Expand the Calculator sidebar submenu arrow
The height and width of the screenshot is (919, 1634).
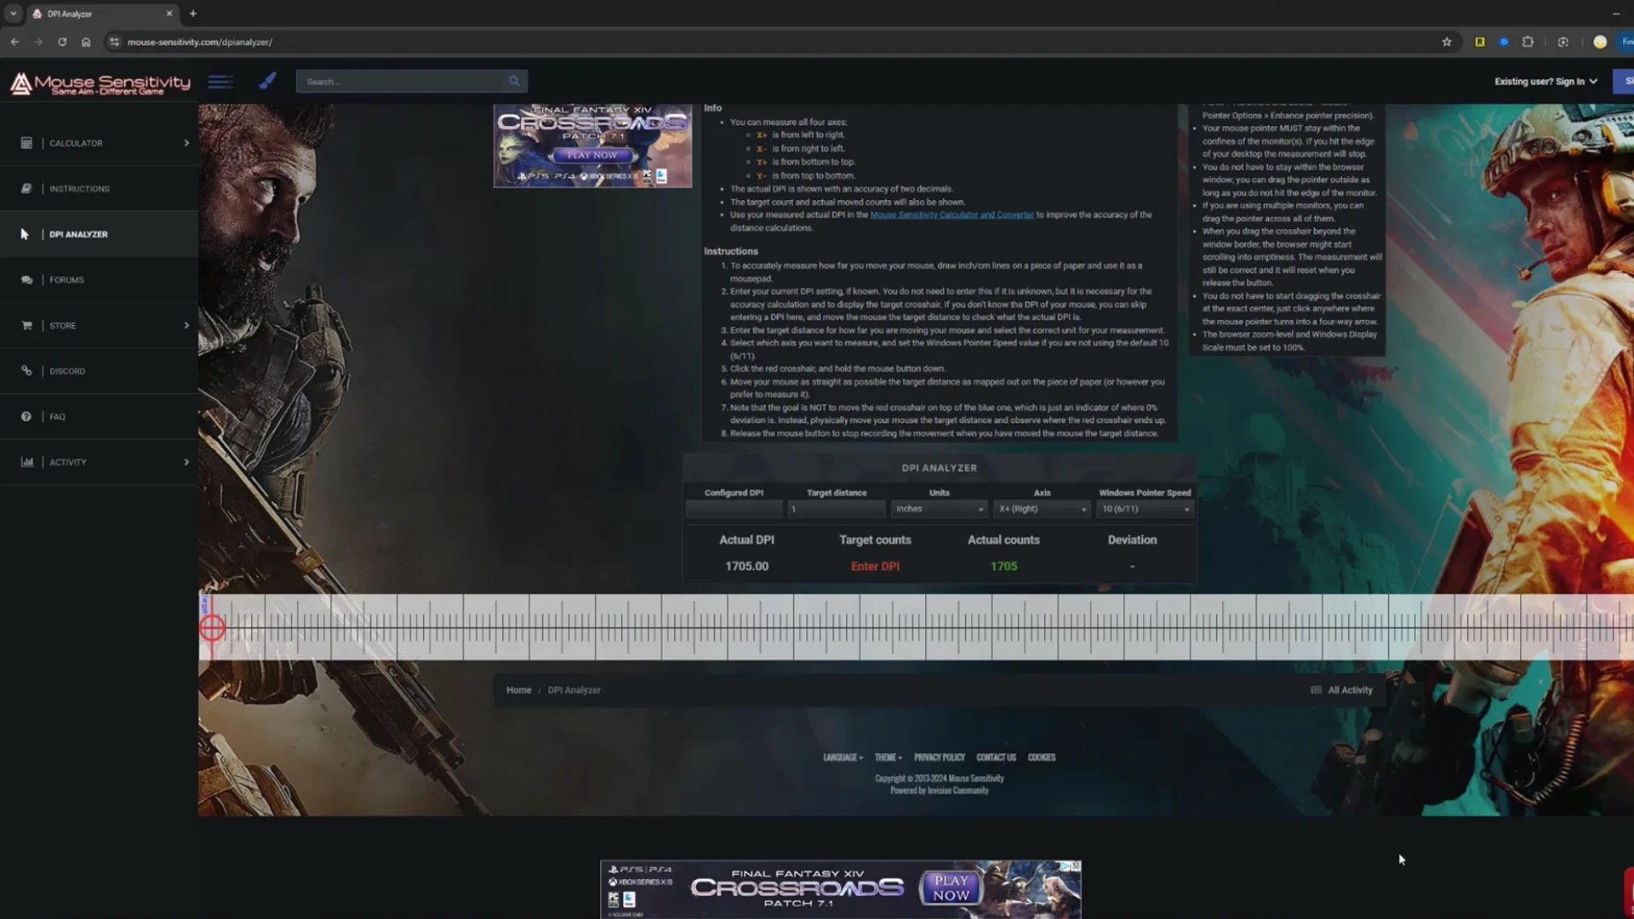186,143
